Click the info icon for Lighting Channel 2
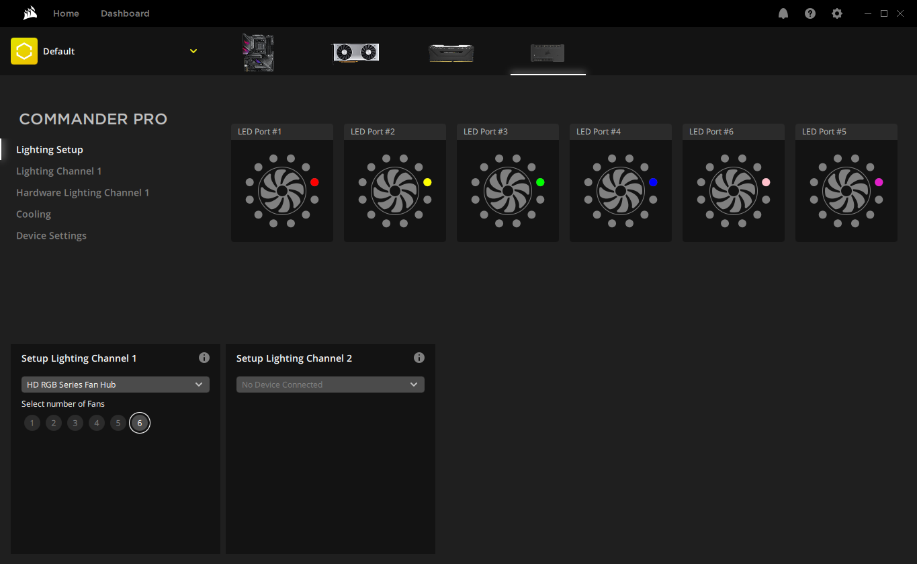Image resolution: width=917 pixels, height=564 pixels. point(419,358)
